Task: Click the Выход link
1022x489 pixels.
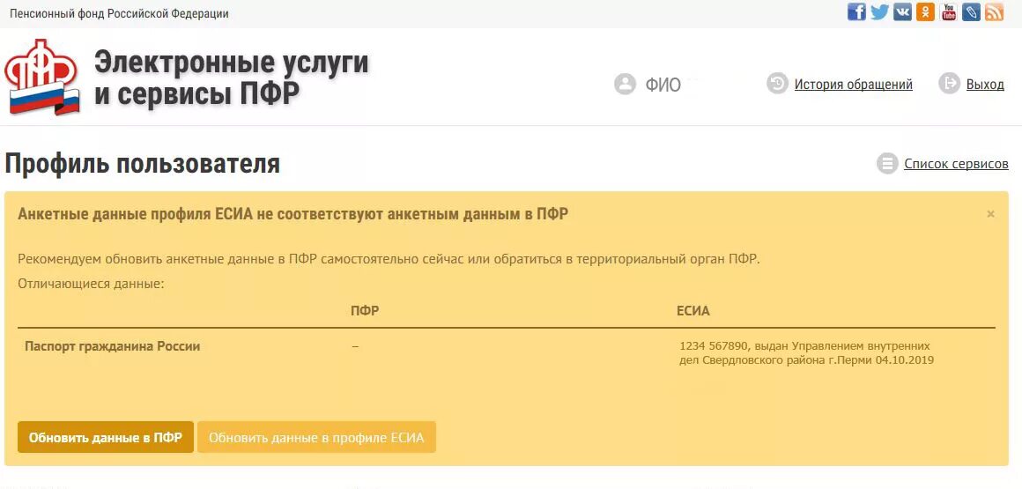Action: coord(985,84)
